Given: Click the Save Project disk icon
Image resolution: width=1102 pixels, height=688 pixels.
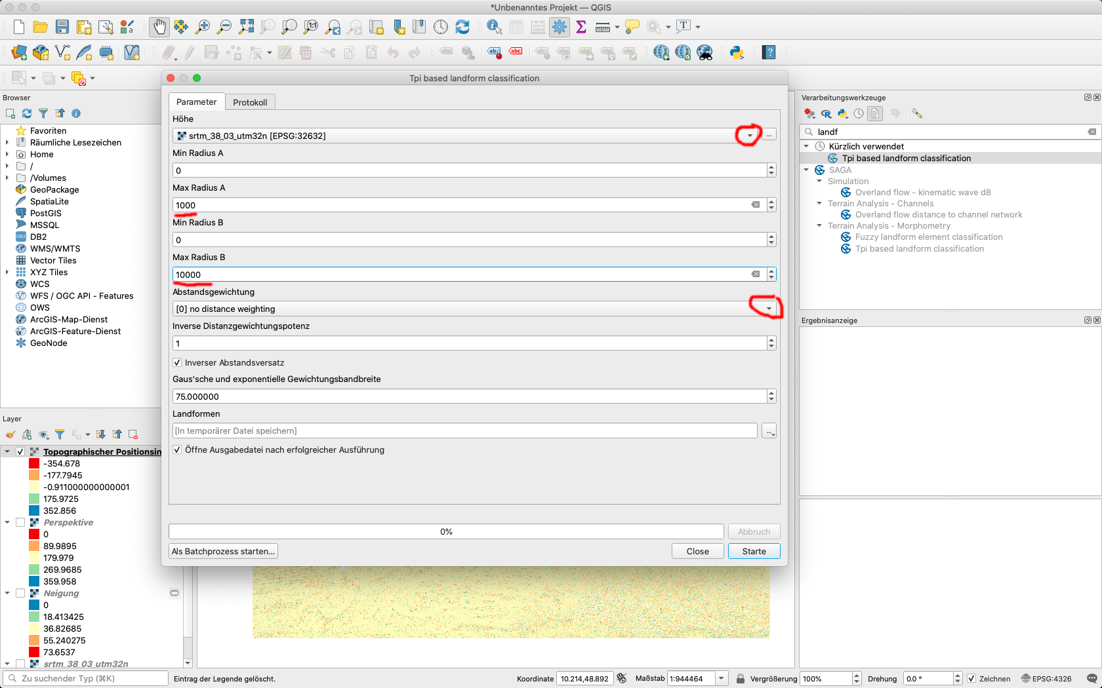Looking at the screenshot, I should pos(62,27).
